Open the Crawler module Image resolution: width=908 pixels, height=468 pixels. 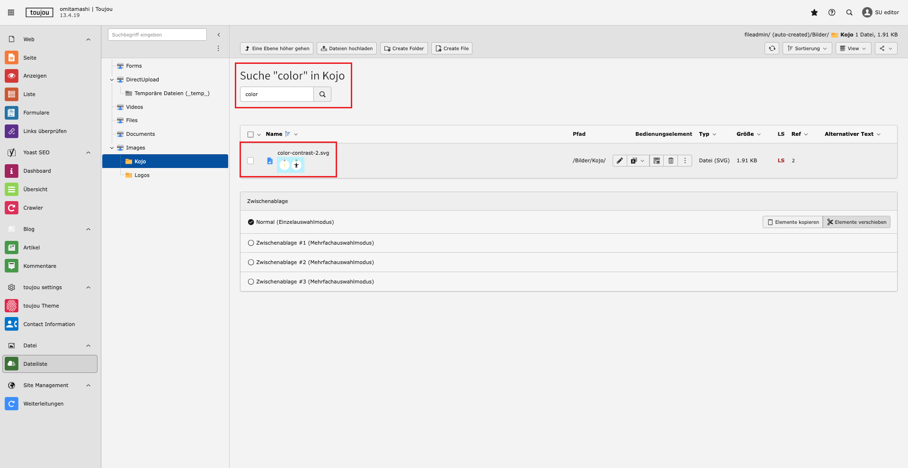pos(33,208)
